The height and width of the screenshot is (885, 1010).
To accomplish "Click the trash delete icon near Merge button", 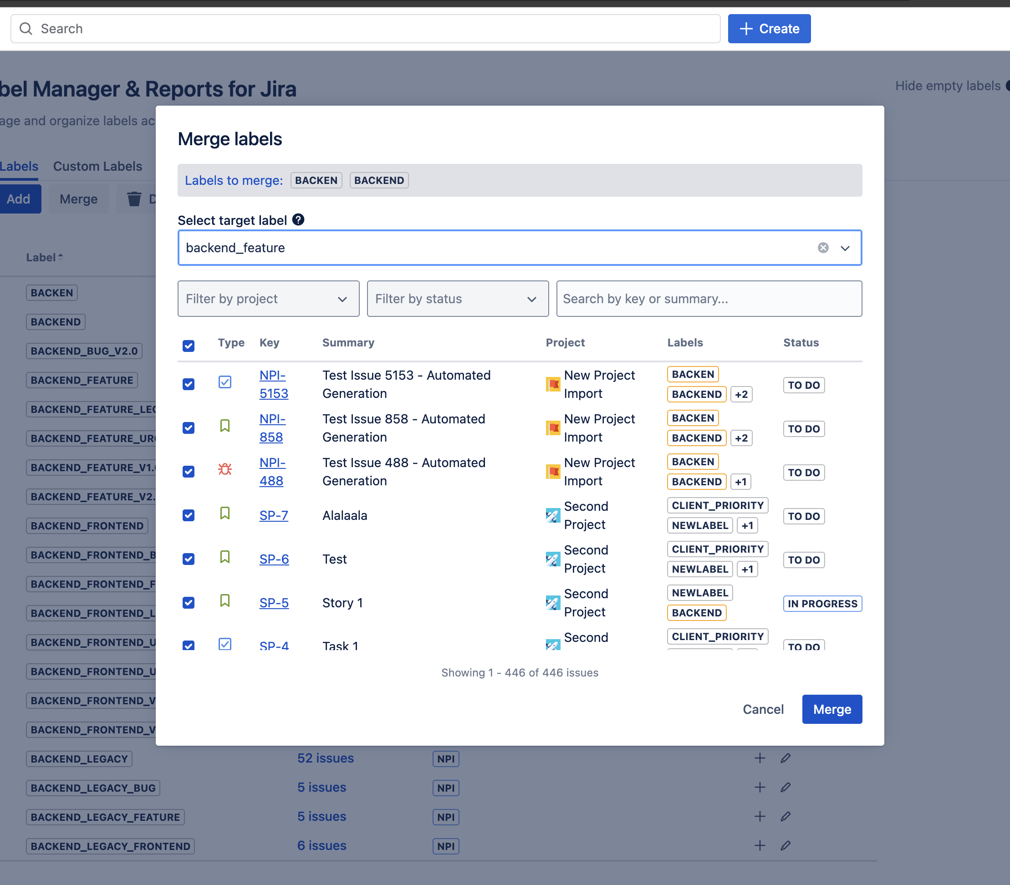I will (134, 198).
